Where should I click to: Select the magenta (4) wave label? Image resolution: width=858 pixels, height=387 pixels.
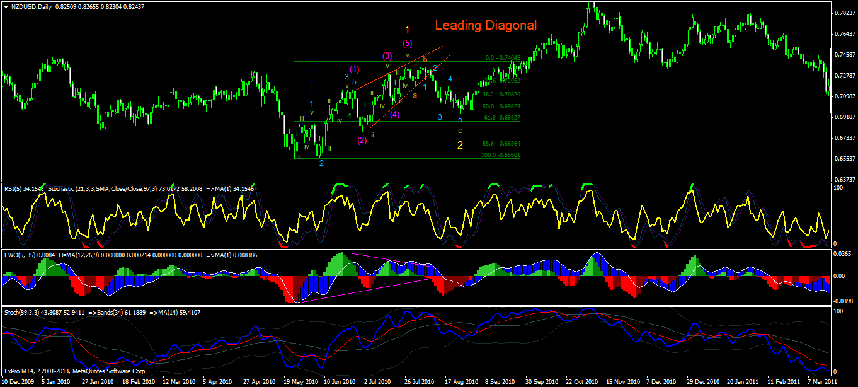tap(394, 115)
